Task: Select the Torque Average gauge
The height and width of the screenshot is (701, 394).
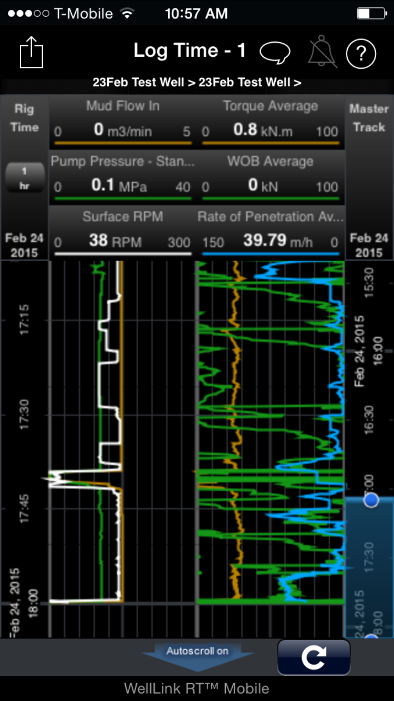Action: pyautogui.click(x=271, y=122)
